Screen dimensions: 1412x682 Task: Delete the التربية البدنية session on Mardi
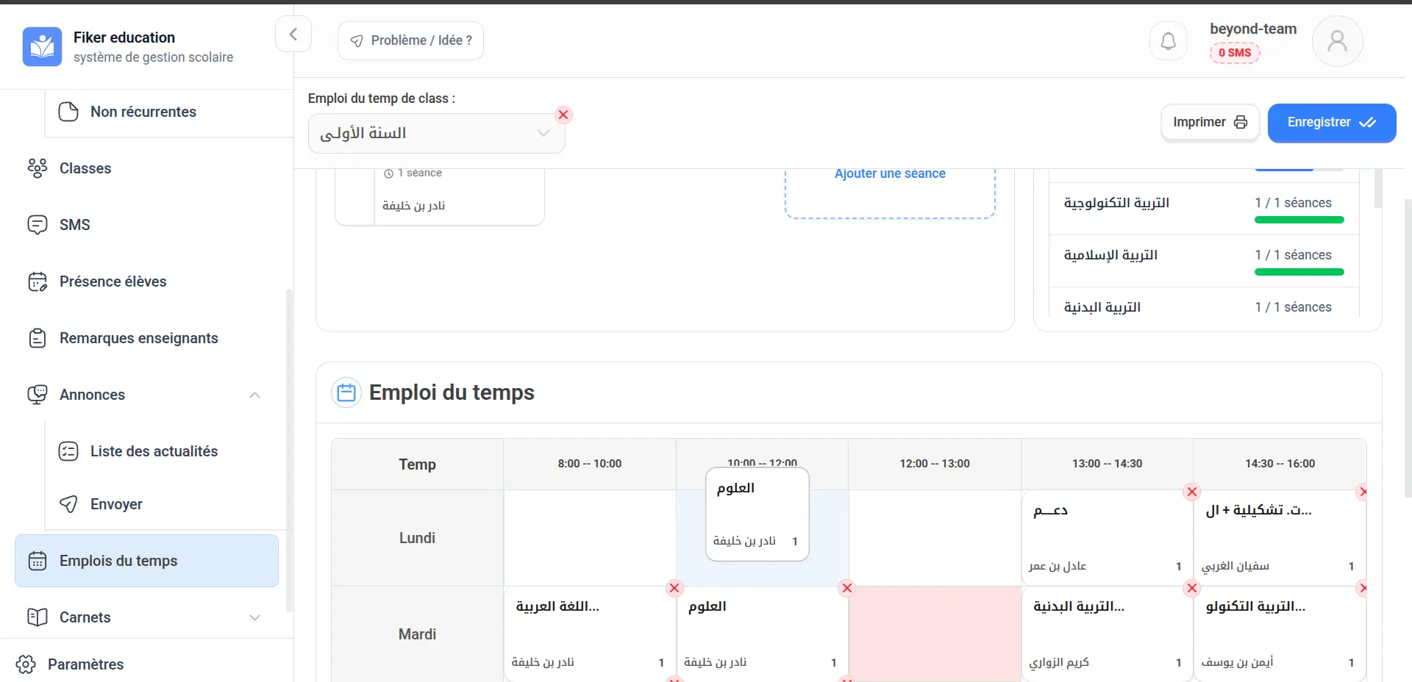point(1192,588)
